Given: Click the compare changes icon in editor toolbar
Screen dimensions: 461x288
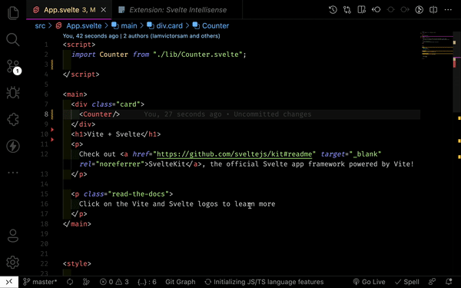Looking at the screenshot, I should pyautogui.click(x=347, y=10).
